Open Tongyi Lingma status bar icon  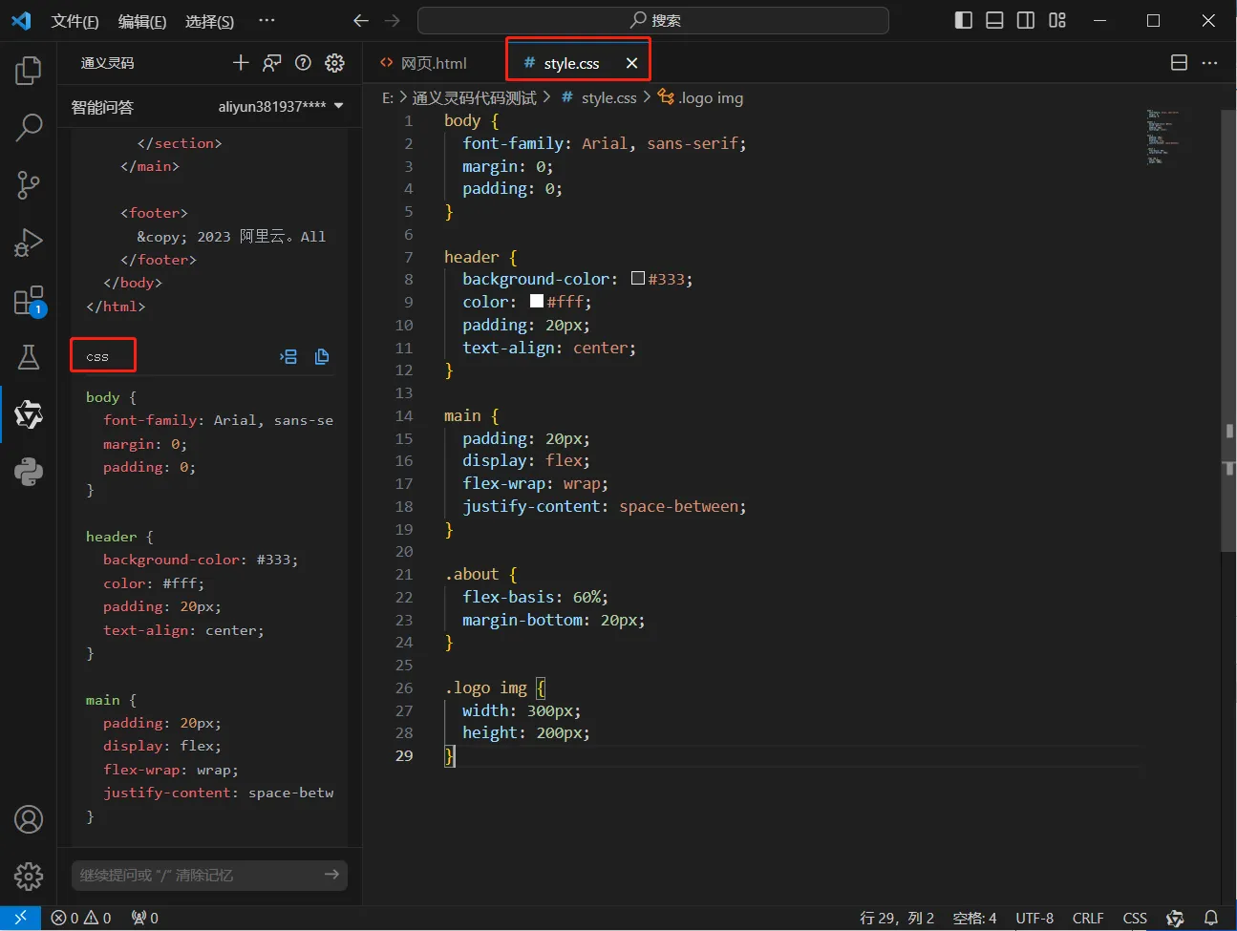click(1175, 918)
